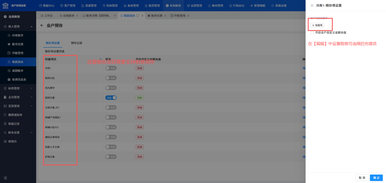Image resolution: width=386 pixels, height=183 pixels.
Task: Close the 账单详情 page tab
Action: coord(115,16)
